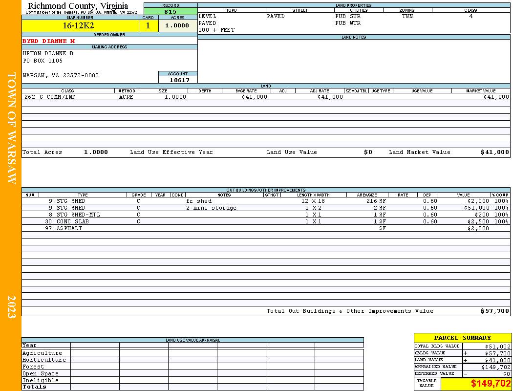Select zoning value TWN
The height and width of the screenshot is (391, 513).
coord(407,16)
